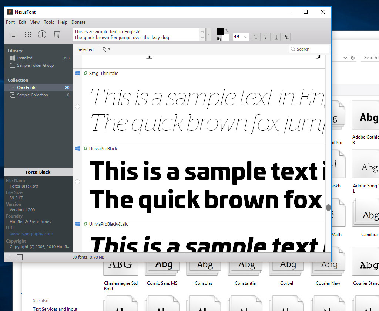Viewport: 379px width, 311px height.
Task: Click the font list vertical scrollbar thumb
Action: pyautogui.click(x=328, y=208)
